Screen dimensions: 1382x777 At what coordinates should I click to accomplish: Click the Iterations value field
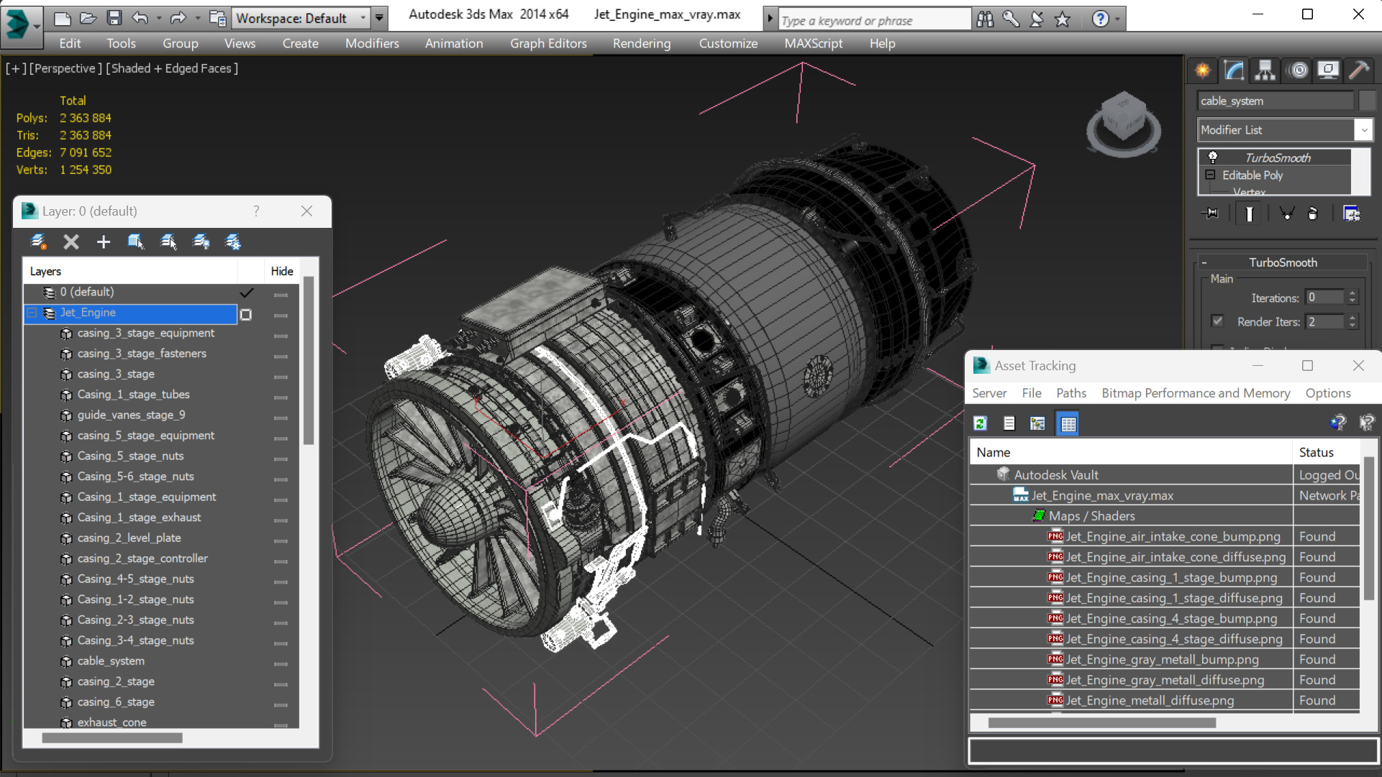pos(1325,298)
